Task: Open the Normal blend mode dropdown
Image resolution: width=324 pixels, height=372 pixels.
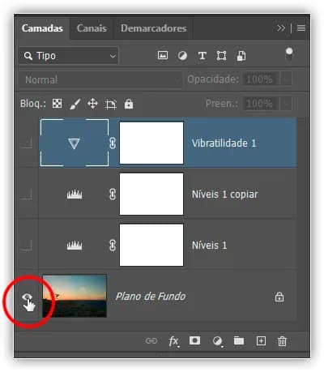Action: tap(100, 79)
